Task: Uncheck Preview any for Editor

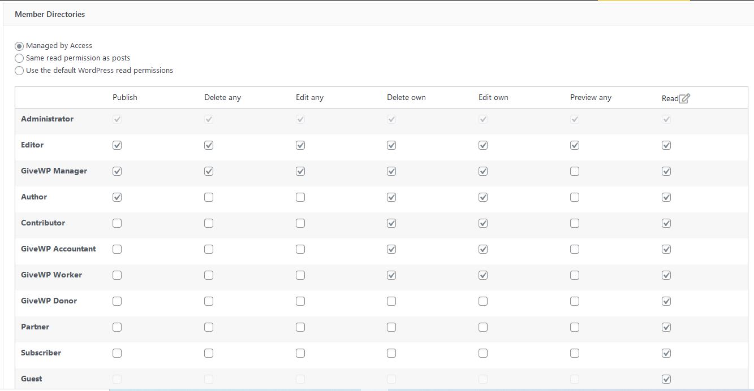Action: tap(575, 145)
